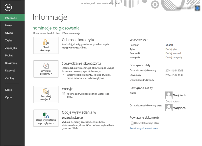Click the Opcje wyświetlania w przeglądarce heading
The image size is (202, 146).
click(79, 115)
